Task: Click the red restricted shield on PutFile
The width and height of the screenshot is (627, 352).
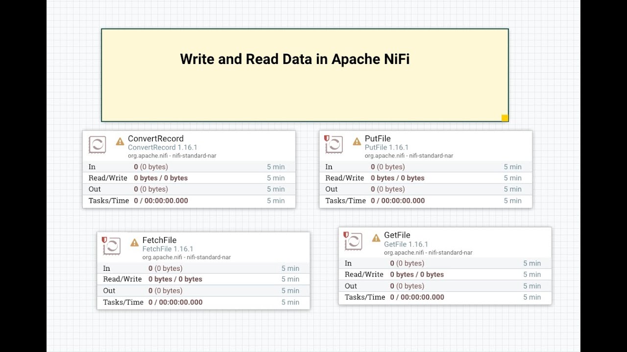Action: pyautogui.click(x=327, y=138)
